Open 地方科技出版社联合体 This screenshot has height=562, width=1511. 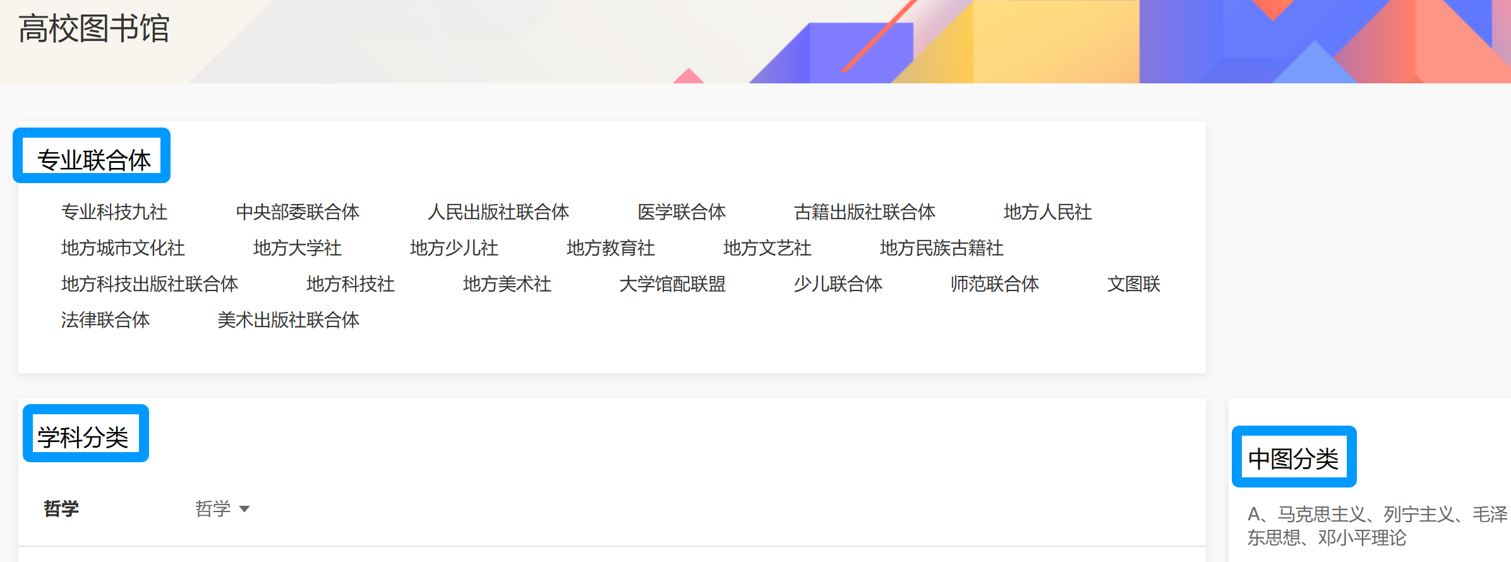150,284
